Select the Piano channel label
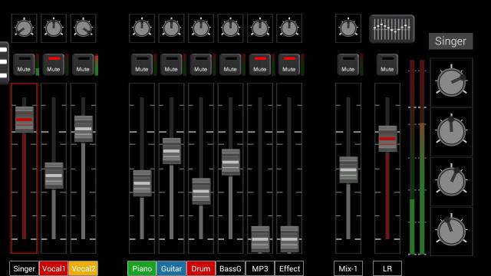Viewport: 491px width, 276px height. click(x=142, y=268)
